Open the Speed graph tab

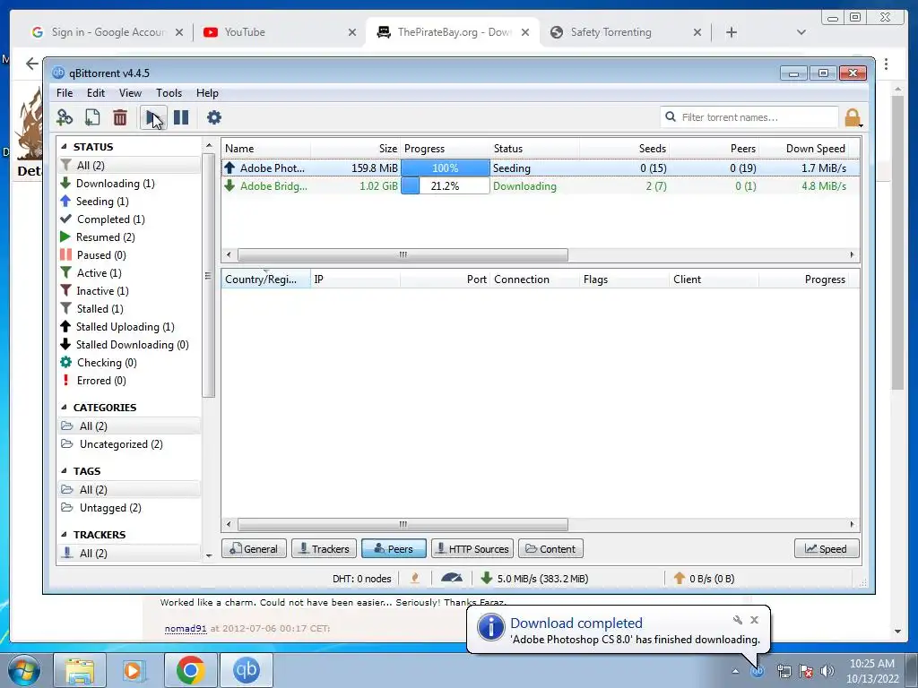[827, 549]
